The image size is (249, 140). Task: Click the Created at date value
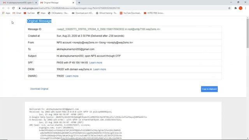point(90,36)
